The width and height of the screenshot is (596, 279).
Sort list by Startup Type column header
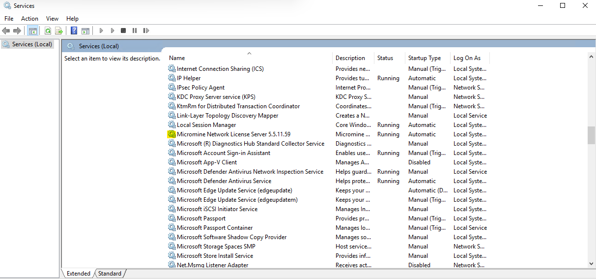[x=425, y=58]
